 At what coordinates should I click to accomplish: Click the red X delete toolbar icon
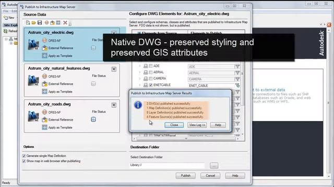[x=65, y=23]
